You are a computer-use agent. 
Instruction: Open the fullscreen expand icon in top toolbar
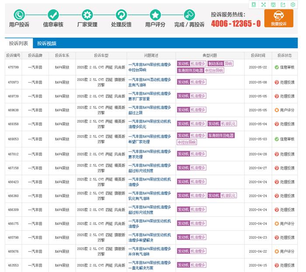pos(264,5)
